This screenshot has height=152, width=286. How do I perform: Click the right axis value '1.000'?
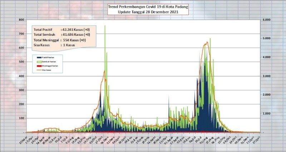[267, 113]
